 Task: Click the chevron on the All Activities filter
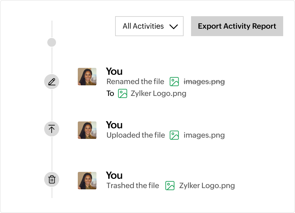coord(174,26)
